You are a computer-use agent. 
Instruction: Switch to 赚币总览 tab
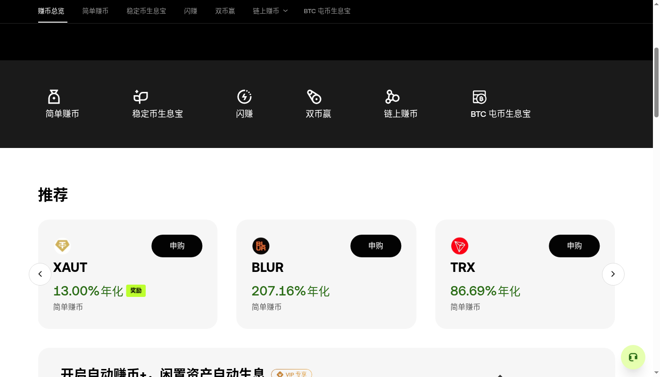pos(51,11)
